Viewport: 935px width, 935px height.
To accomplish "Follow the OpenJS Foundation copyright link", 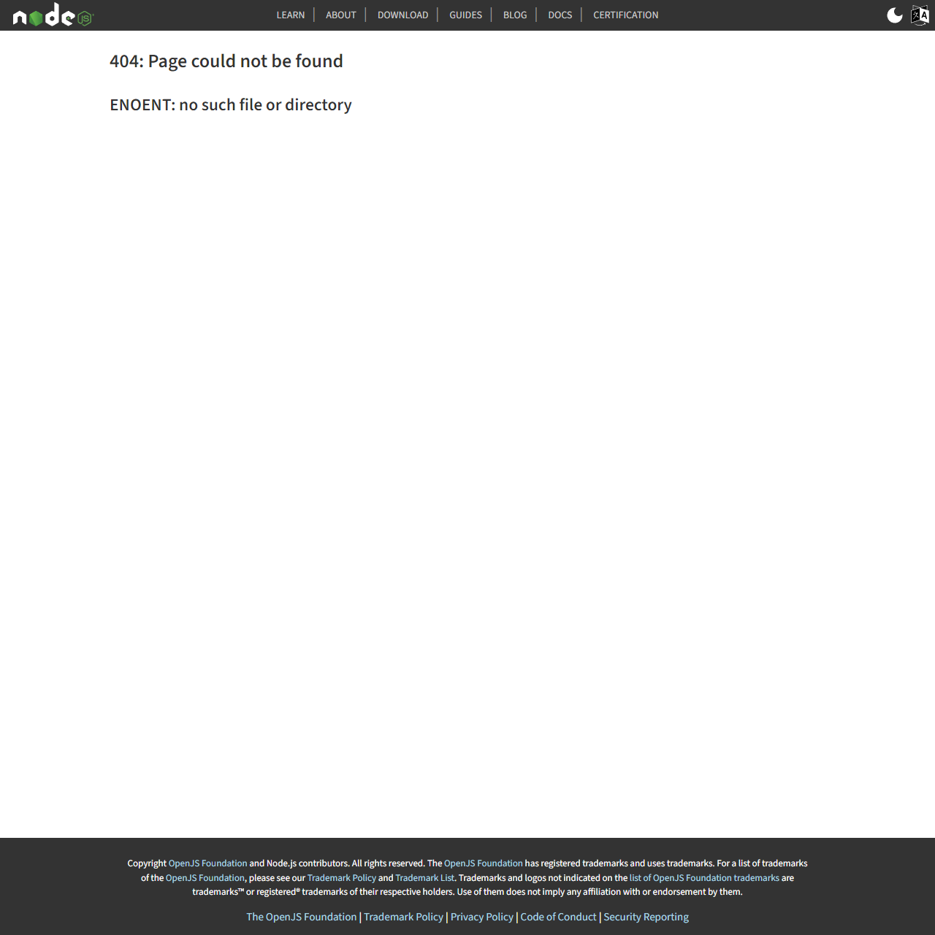I will click(x=207, y=863).
